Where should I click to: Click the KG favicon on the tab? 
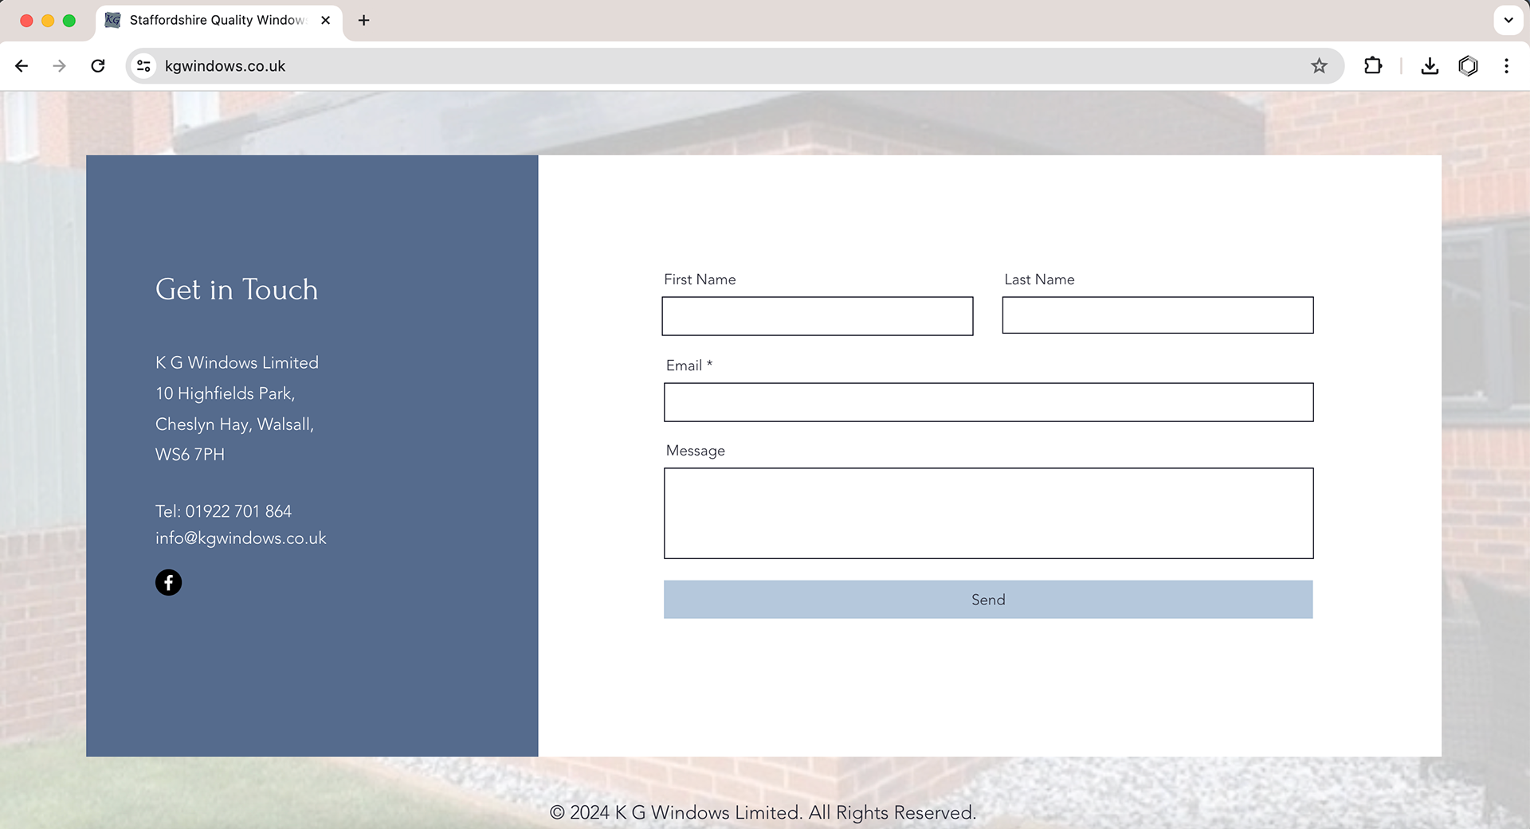click(x=113, y=20)
